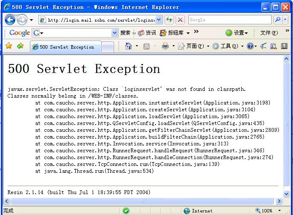This screenshot has height=215, width=293.
Task: Click the Google search box in the toolbar
Action: point(230,20)
